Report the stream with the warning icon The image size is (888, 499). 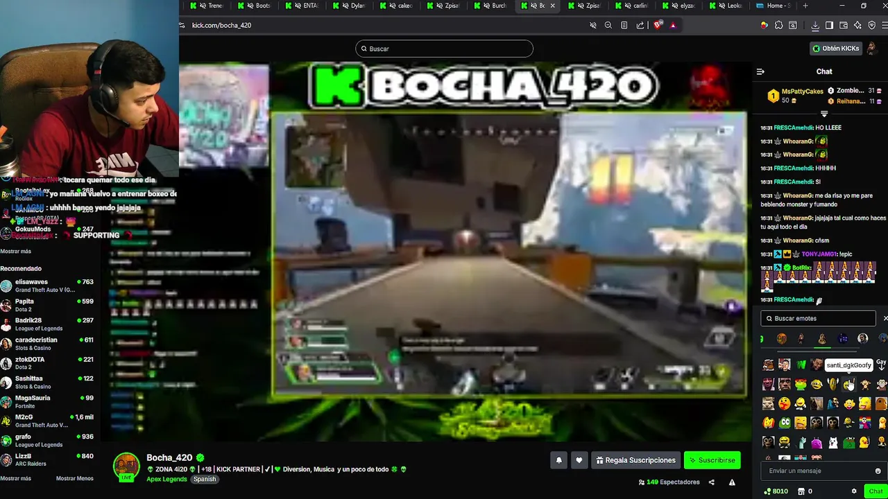pos(732,482)
